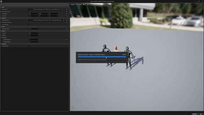Viewport: 204px width, 115px height.
Task: Reset the Base Obj Transform row to default
Action: pyautogui.click(x=67, y=11)
